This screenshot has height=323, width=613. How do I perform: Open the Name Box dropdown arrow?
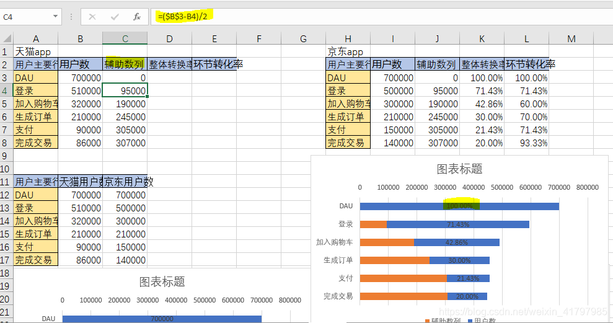pos(55,16)
